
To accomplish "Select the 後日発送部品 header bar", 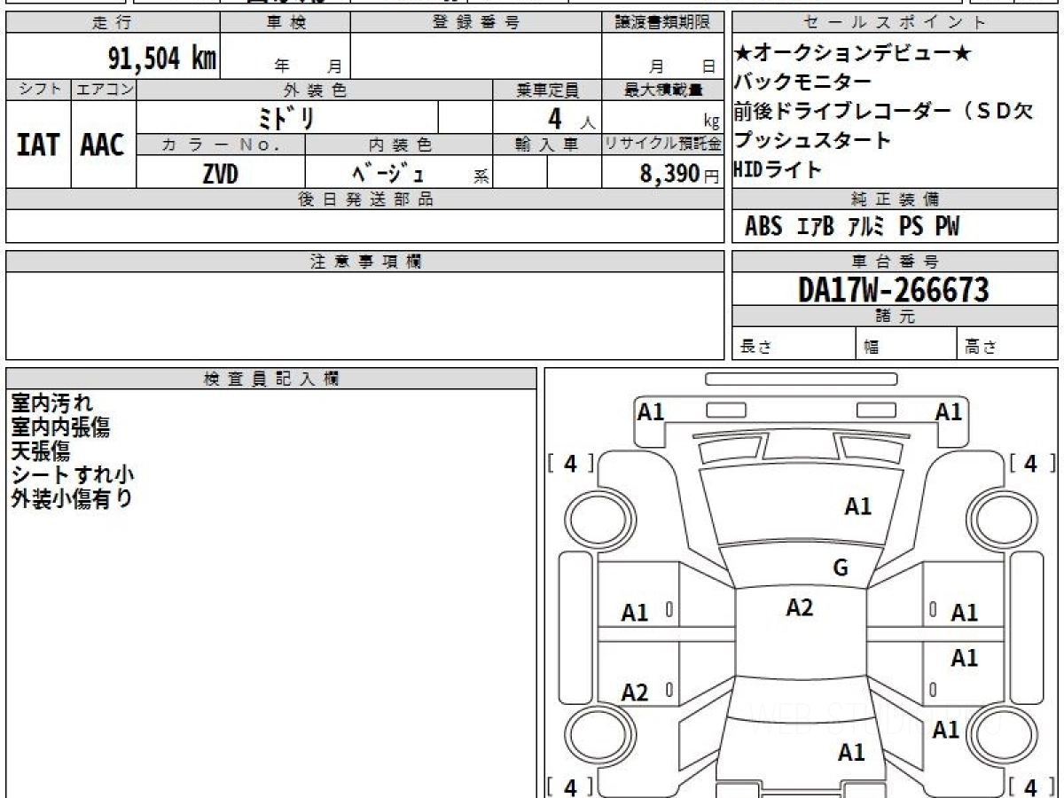I will coord(365,199).
